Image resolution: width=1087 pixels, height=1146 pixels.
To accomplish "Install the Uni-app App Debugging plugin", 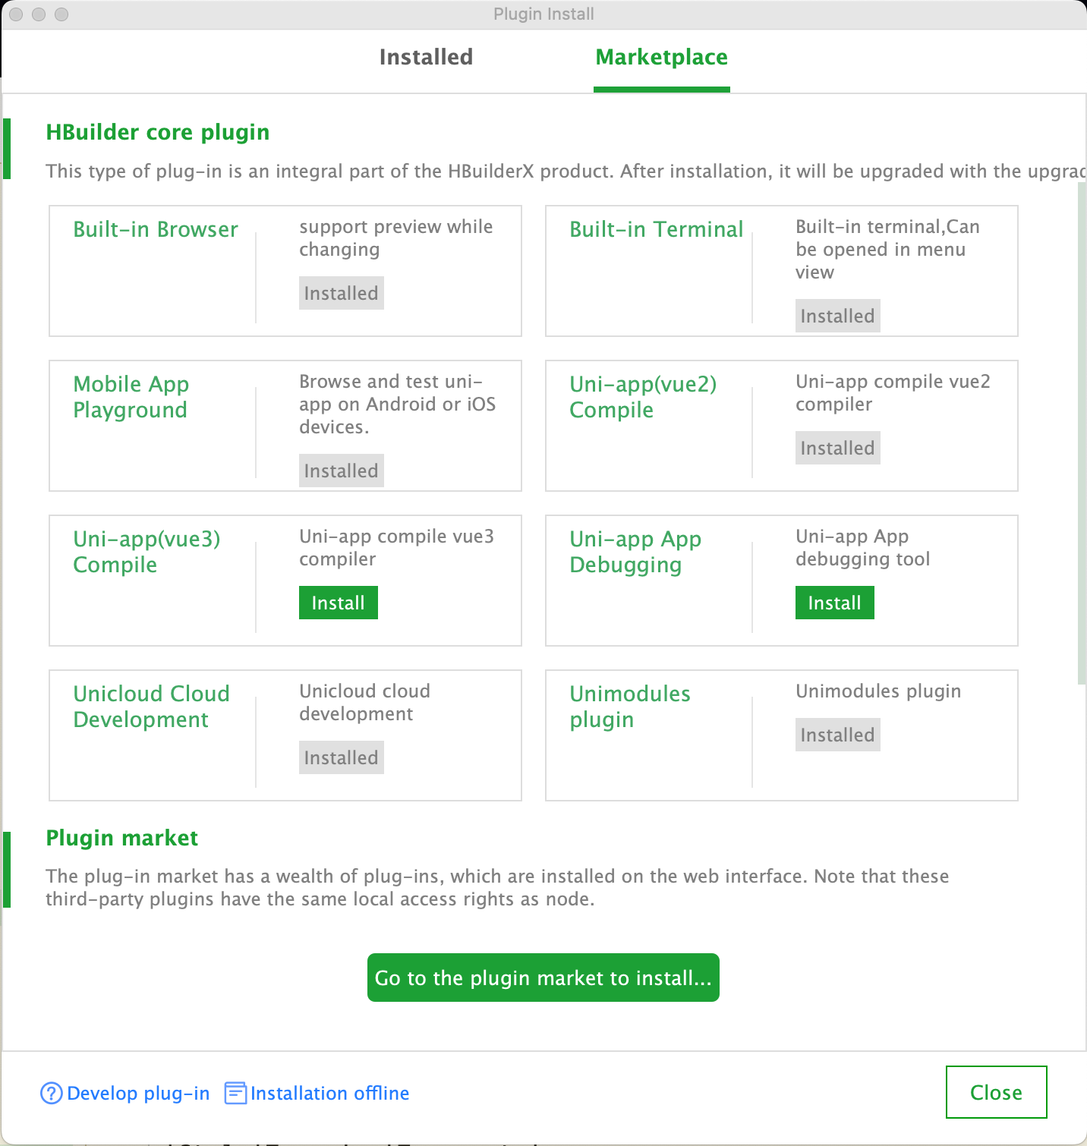I will point(834,603).
